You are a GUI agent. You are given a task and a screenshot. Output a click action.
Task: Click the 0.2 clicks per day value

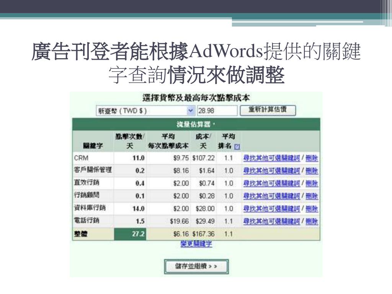point(140,171)
